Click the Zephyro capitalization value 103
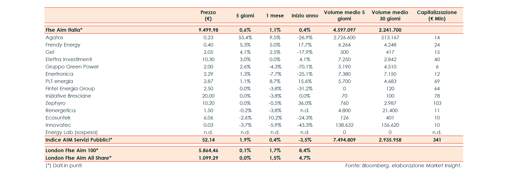Viewport: 505px width, 169px height. point(437,103)
